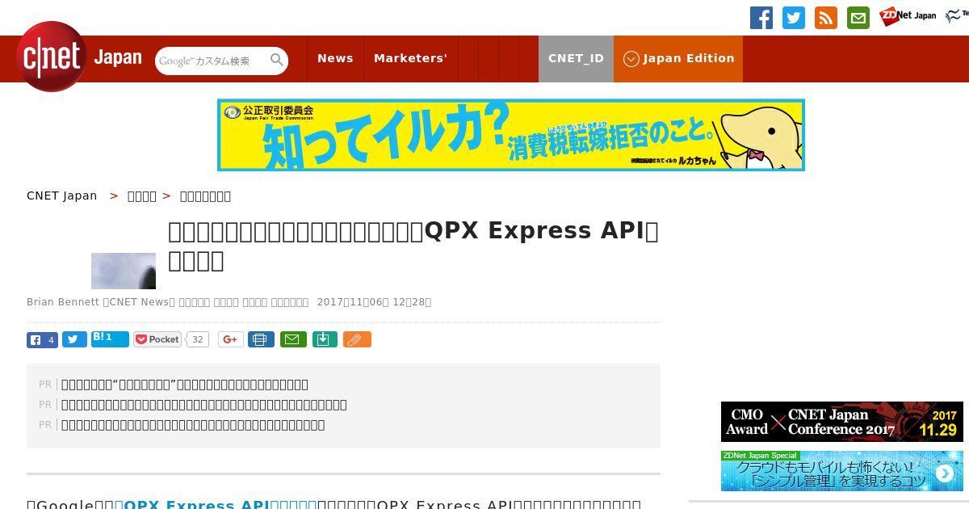Screen dimensions: 969x509
Task: Open the Twitter icon in top bar
Action: (794, 18)
